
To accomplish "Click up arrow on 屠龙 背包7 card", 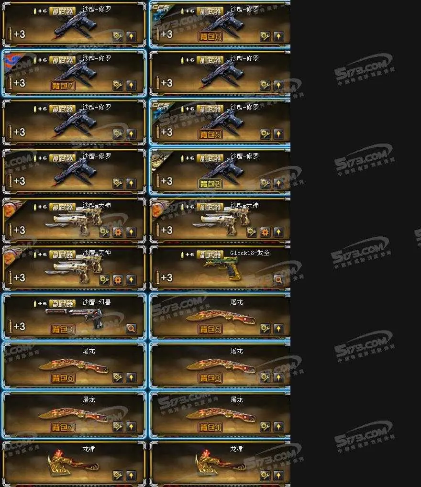I will [x=131, y=427].
